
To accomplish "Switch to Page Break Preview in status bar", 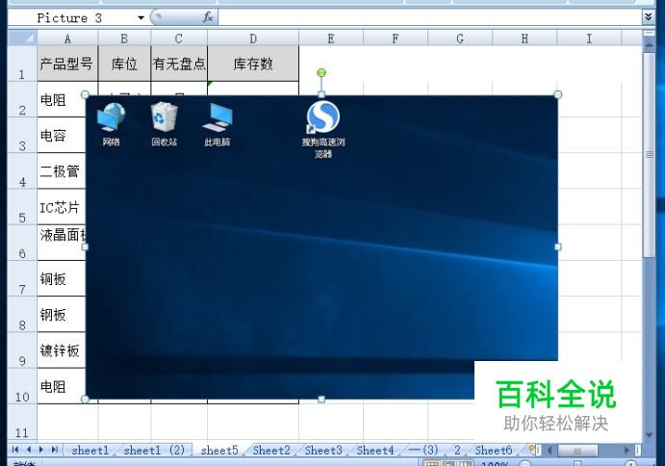I will (x=465, y=463).
